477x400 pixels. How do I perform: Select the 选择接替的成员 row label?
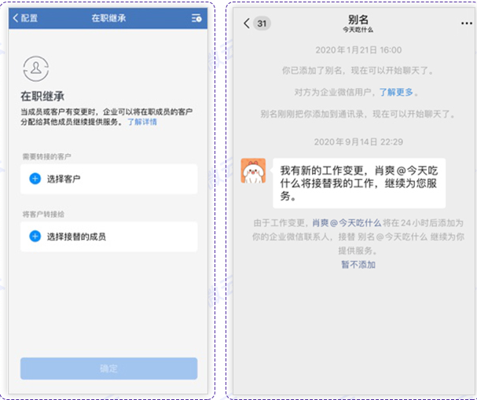(76, 236)
